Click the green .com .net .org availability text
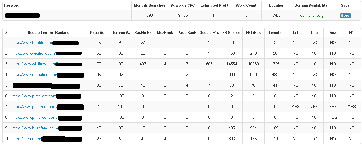 click(311, 16)
